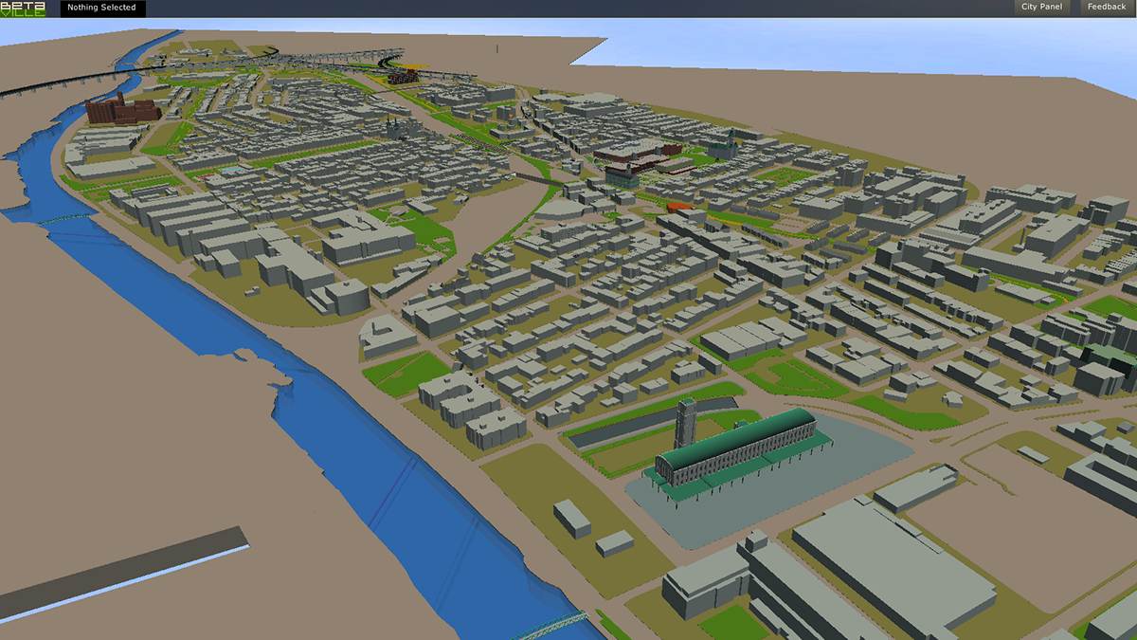This screenshot has height=640, width=1137.
Task: Select the small orange-roofed building
Action: 680,206
